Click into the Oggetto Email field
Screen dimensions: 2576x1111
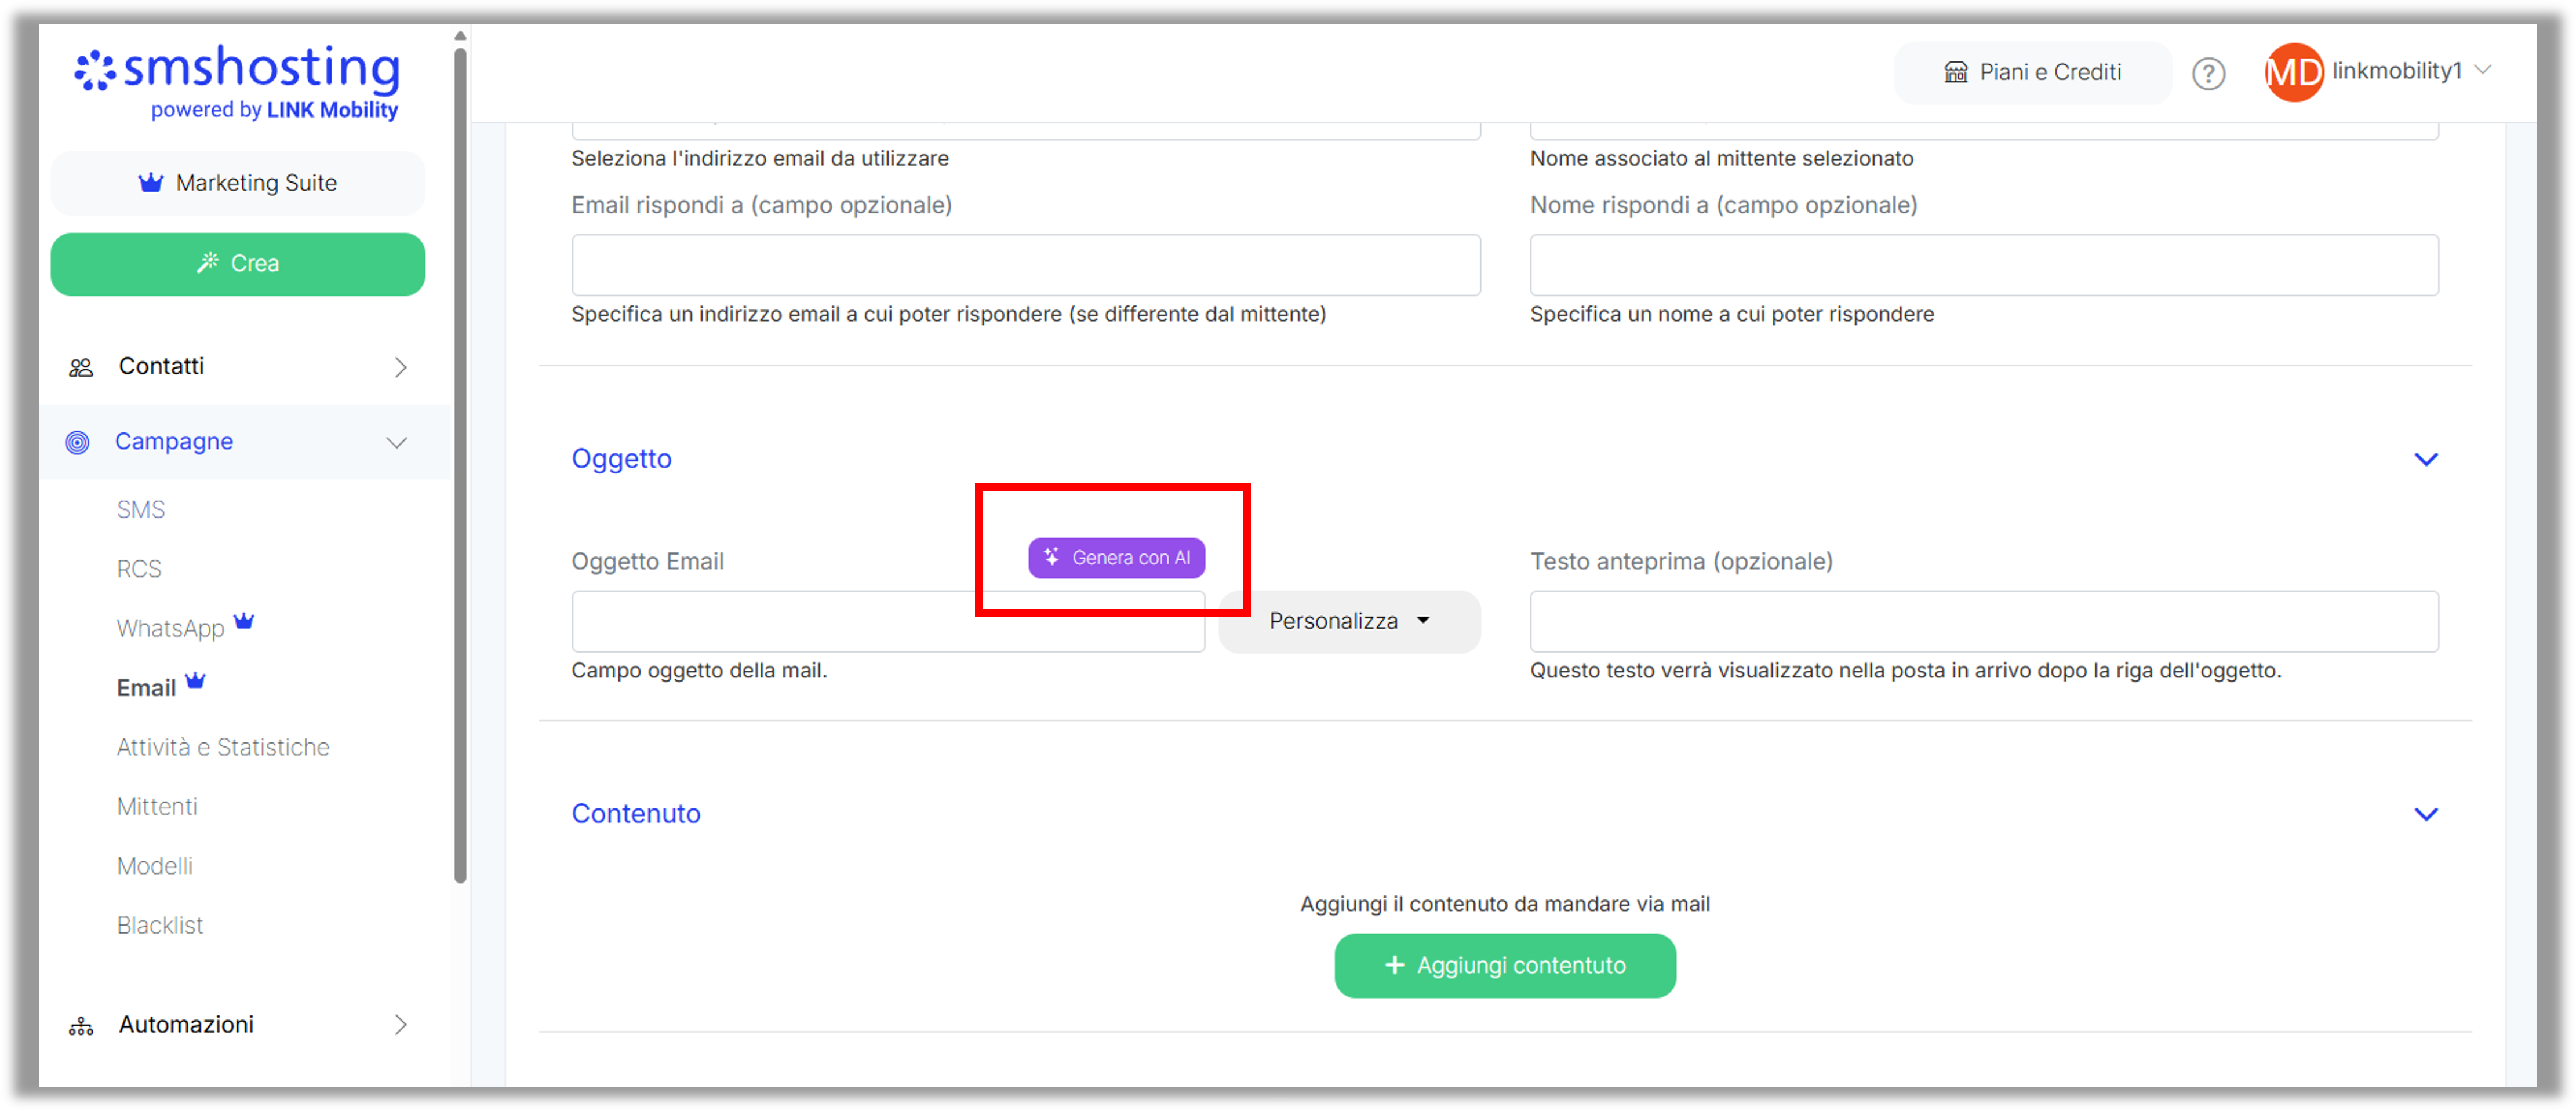888,621
